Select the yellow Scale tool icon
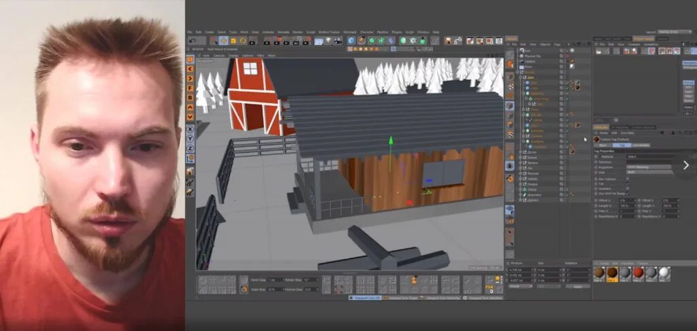 233,41
